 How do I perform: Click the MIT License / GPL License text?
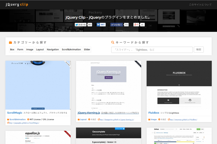point(42,119)
